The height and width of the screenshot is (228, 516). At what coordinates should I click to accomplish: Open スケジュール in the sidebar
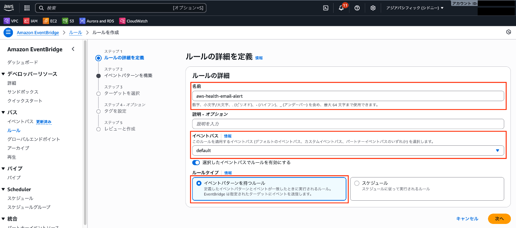pos(20,198)
